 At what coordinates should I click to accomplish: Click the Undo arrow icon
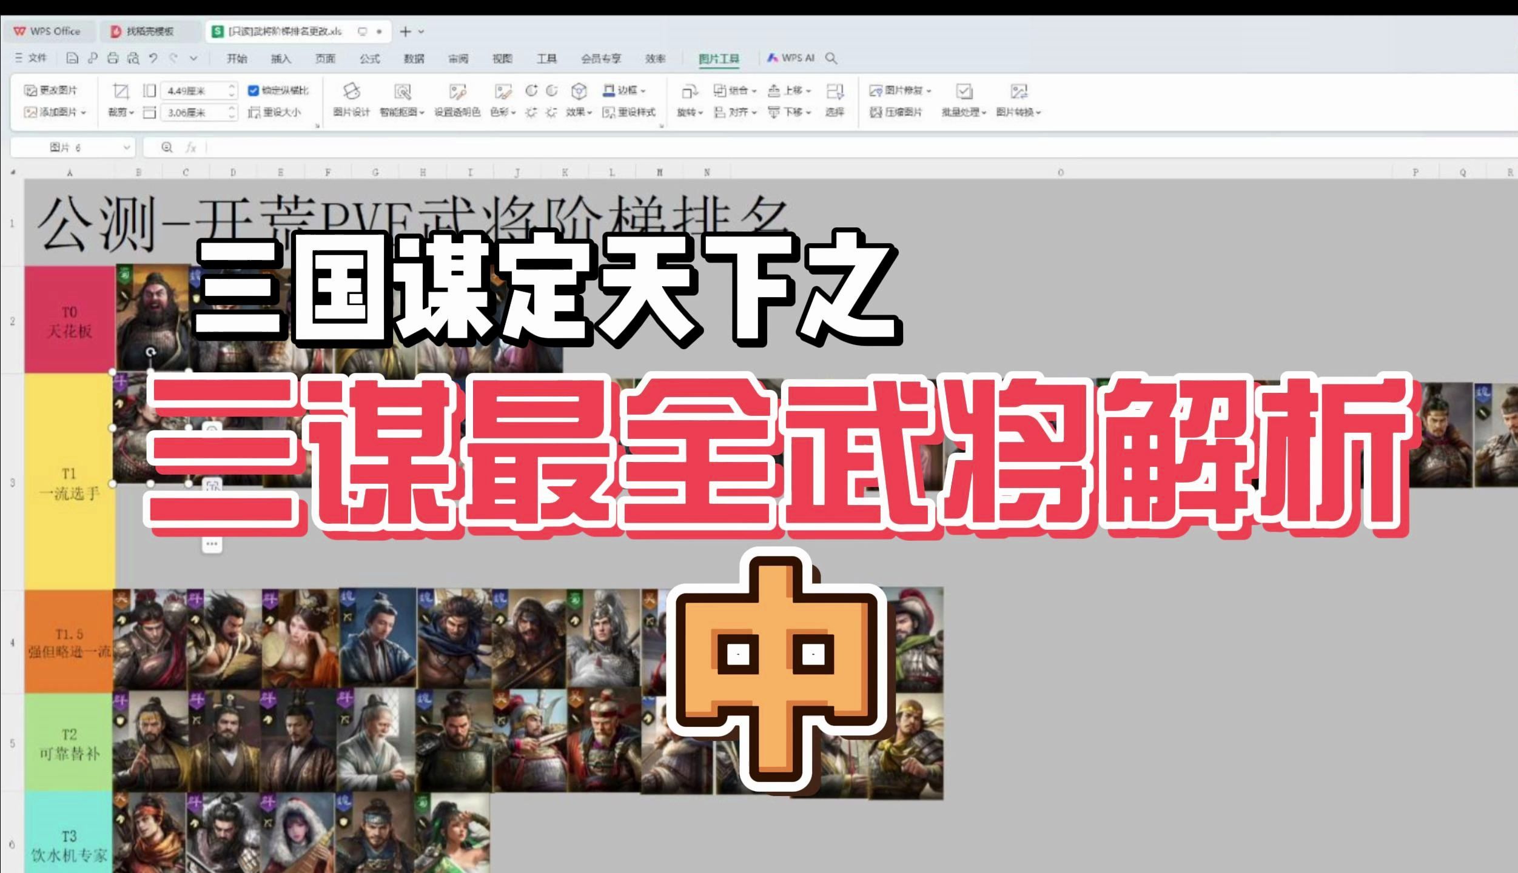153,58
